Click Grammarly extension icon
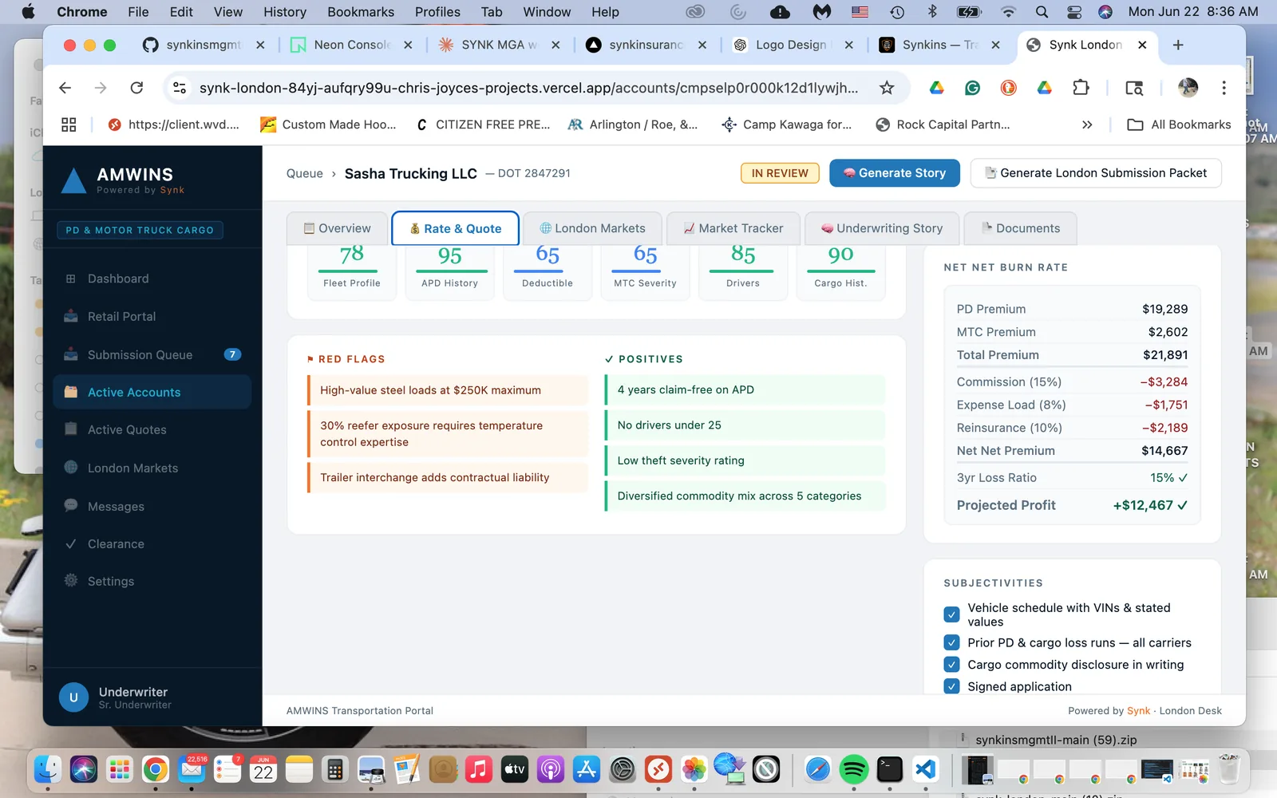This screenshot has height=798, width=1277. coord(972,88)
